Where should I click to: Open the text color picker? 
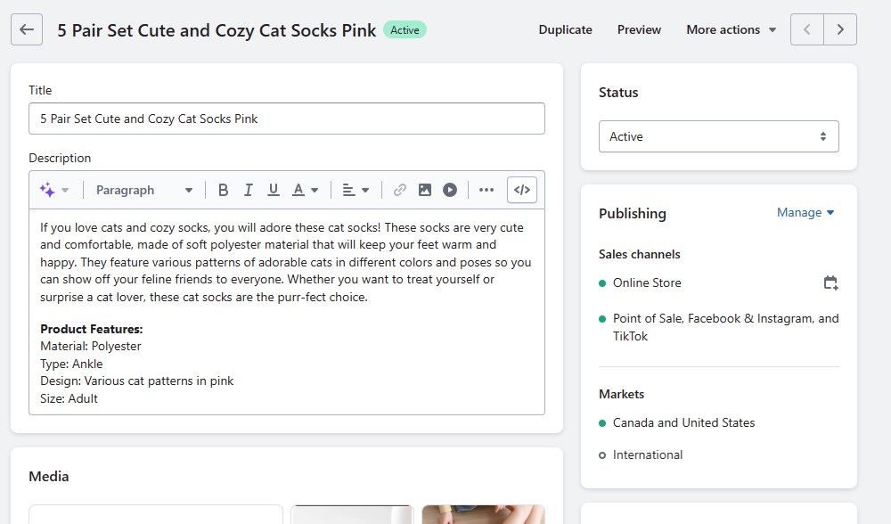tap(306, 190)
